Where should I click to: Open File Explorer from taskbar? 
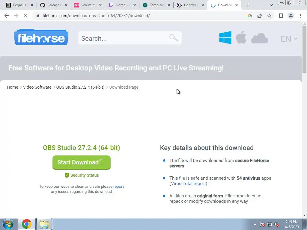point(44,224)
